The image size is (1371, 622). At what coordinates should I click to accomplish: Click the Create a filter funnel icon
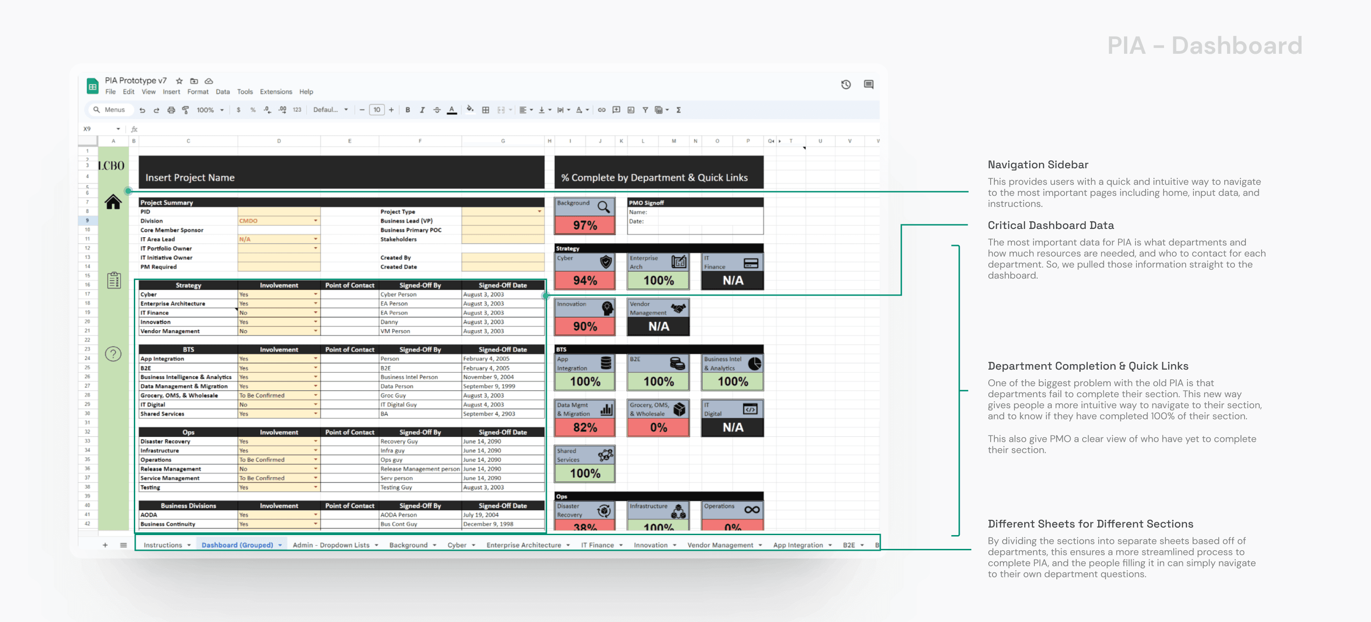pos(645,110)
